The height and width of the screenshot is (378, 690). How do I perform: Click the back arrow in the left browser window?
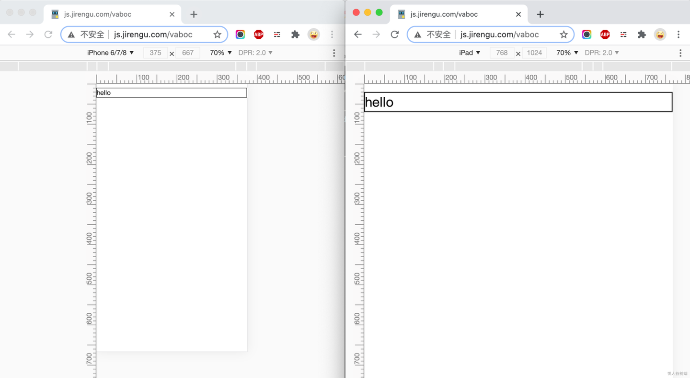(x=11, y=34)
